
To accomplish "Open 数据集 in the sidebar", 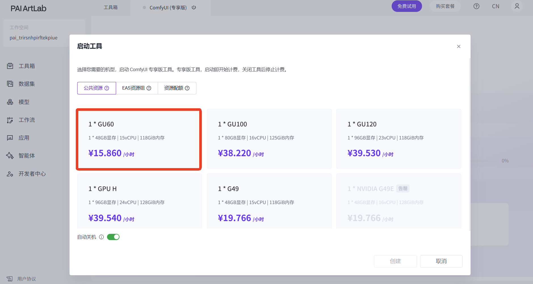I will coord(27,84).
